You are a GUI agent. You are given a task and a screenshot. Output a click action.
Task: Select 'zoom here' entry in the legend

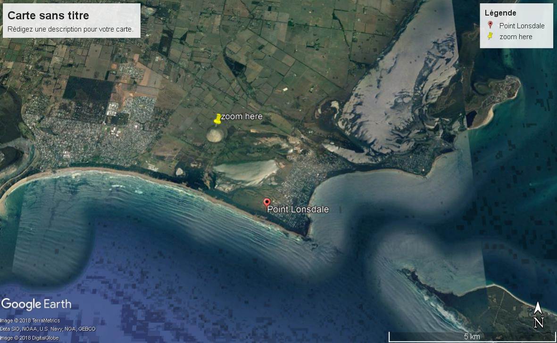[515, 37]
